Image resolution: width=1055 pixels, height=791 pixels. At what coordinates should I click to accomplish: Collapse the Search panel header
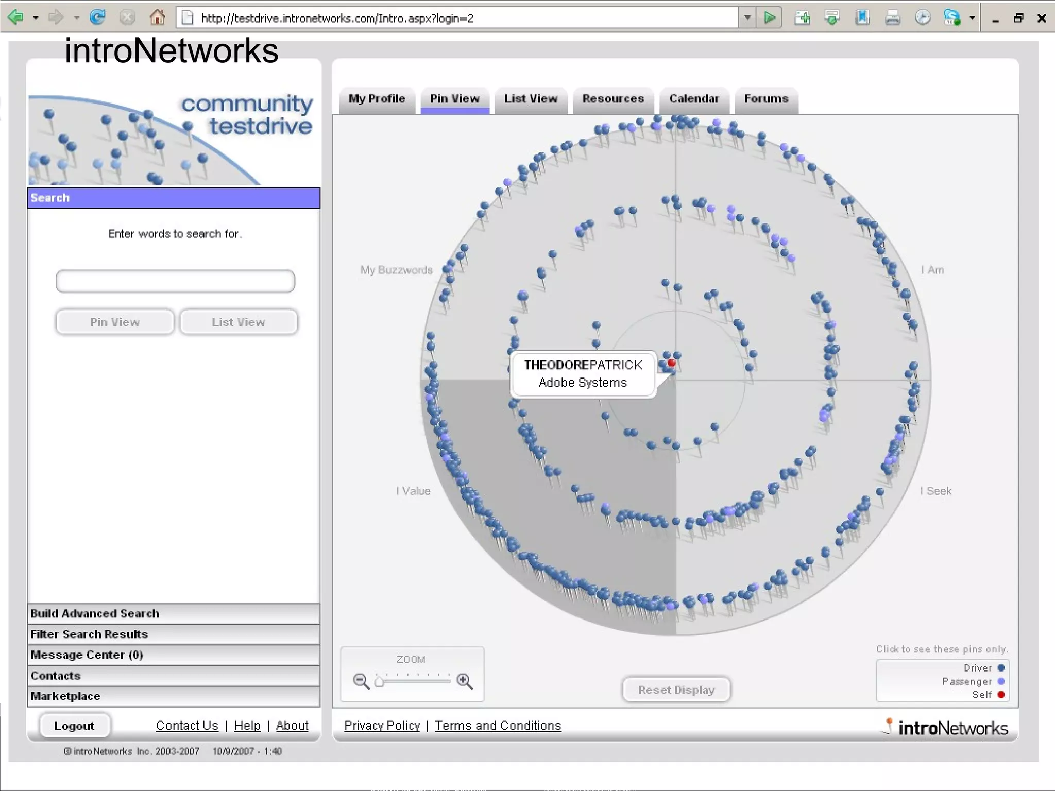[174, 198]
